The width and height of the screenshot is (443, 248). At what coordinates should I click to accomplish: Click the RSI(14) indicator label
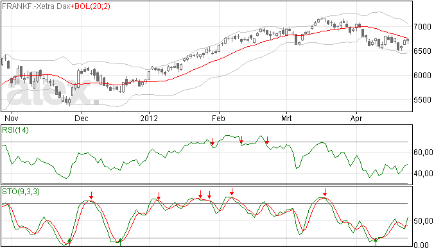[x=15, y=130]
